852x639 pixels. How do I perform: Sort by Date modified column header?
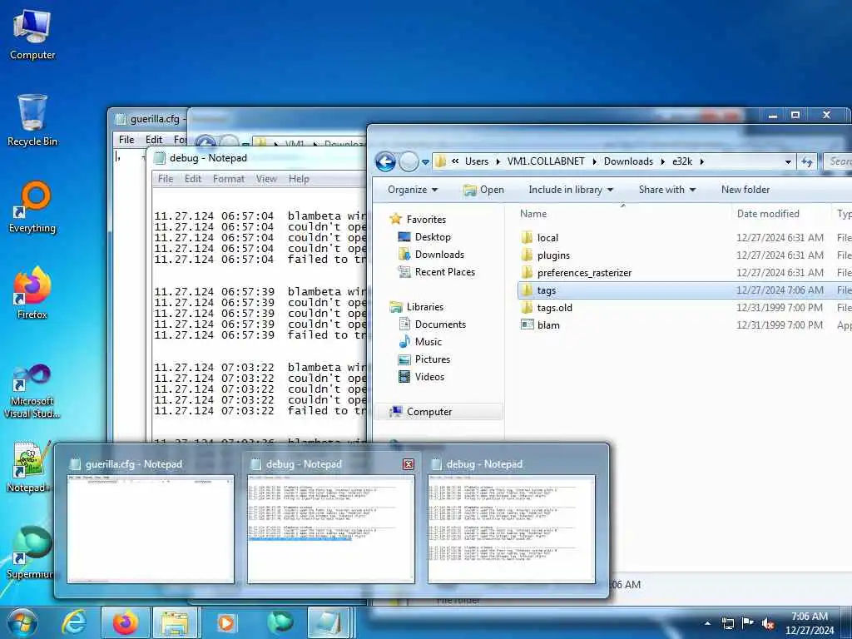click(780, 214)
